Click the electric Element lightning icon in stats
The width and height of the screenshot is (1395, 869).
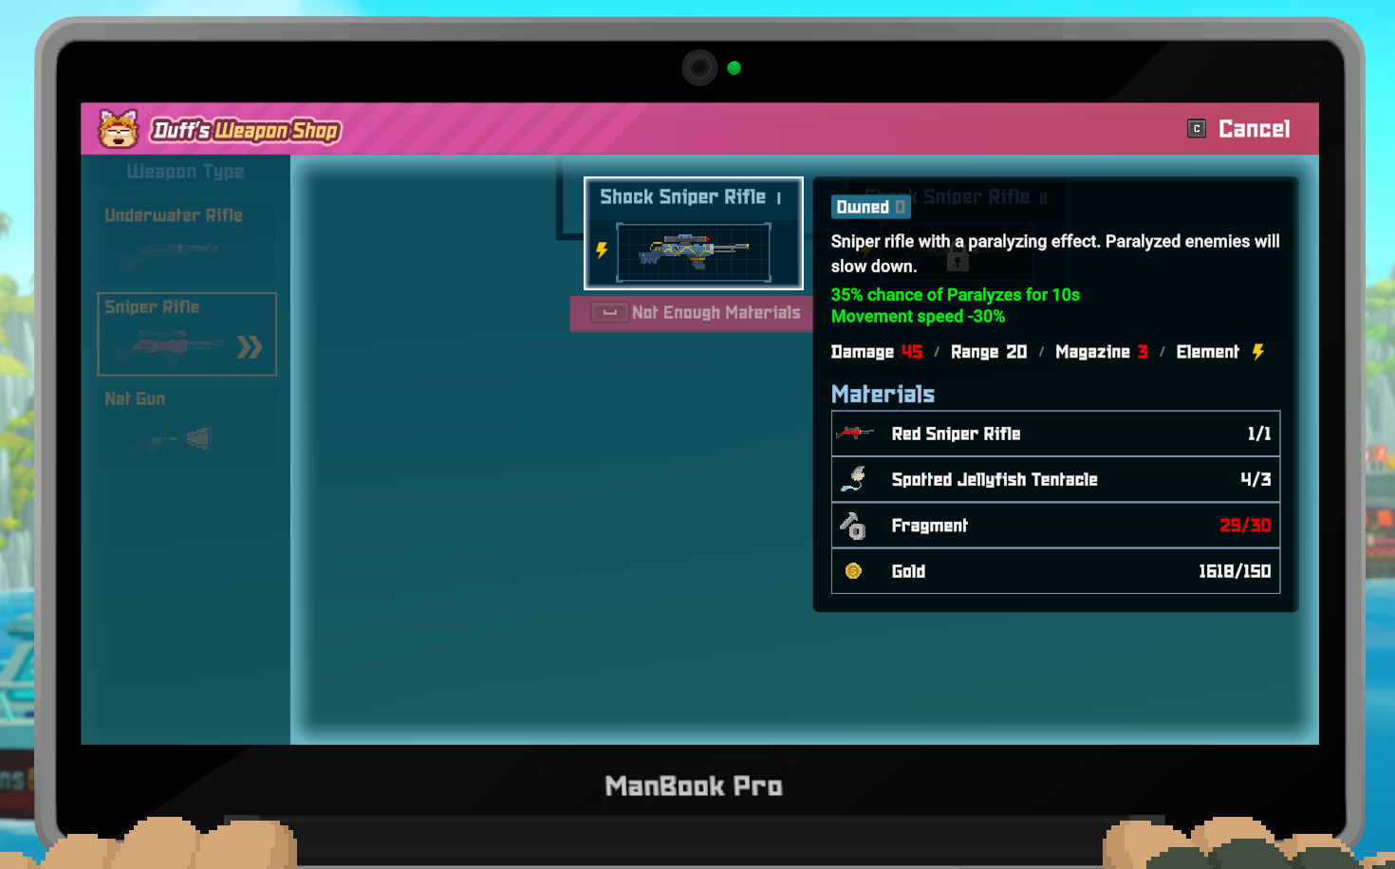point(1258,352)
